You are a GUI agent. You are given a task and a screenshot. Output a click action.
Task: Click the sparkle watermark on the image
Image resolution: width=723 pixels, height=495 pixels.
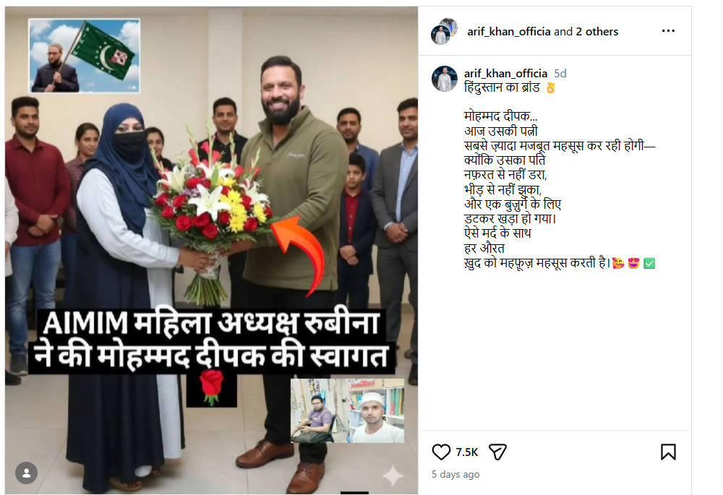pyautogui.click(x=393, y=476)
